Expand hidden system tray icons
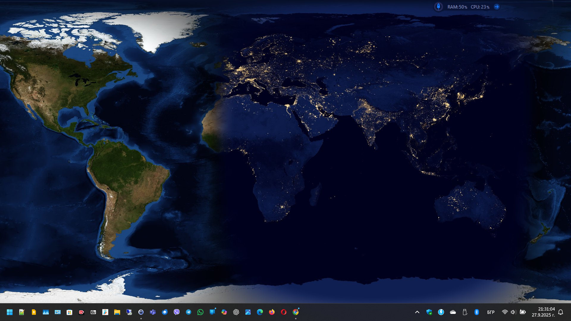Screen dimensions: 571x321 pyautogui.click(x=417, y=312)
